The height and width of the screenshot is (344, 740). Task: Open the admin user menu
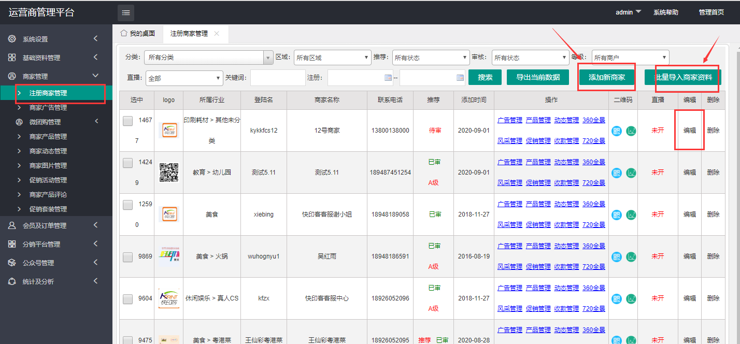pos(628,12)
